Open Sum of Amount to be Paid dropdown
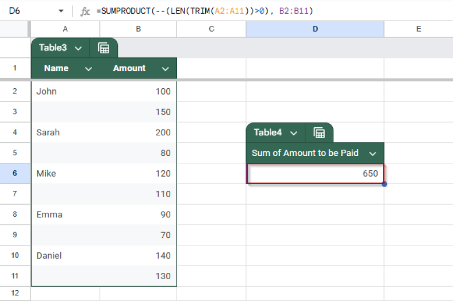The image size is (453, 301). click(373, 153)
